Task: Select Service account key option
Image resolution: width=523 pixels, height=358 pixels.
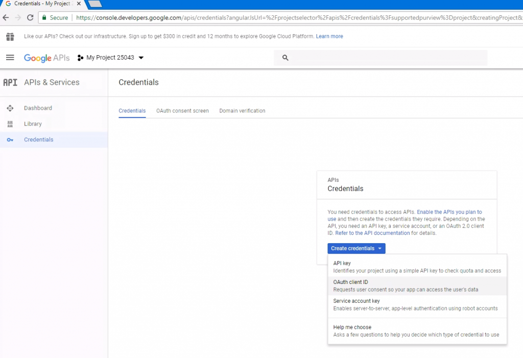Action: (x=417, y=304)
